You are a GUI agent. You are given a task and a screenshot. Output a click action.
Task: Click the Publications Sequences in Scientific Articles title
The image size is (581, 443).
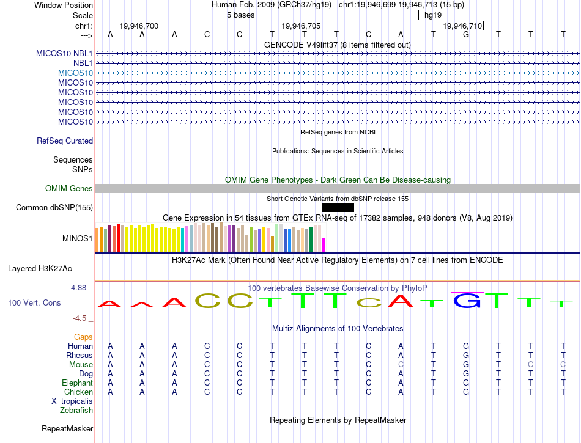tap(338, 151)
